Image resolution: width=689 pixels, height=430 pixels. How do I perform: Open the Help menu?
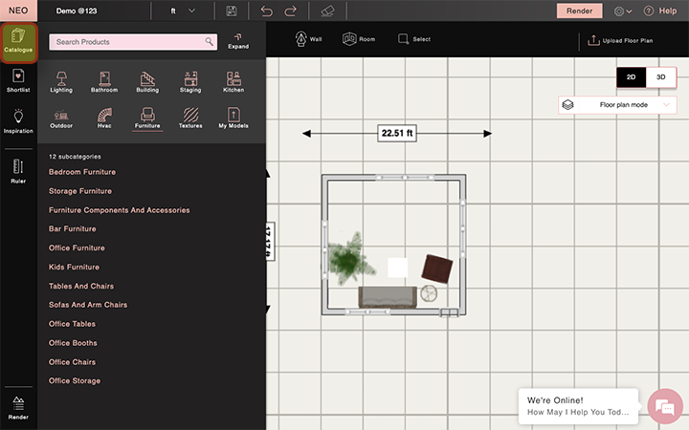pos(660,11)
